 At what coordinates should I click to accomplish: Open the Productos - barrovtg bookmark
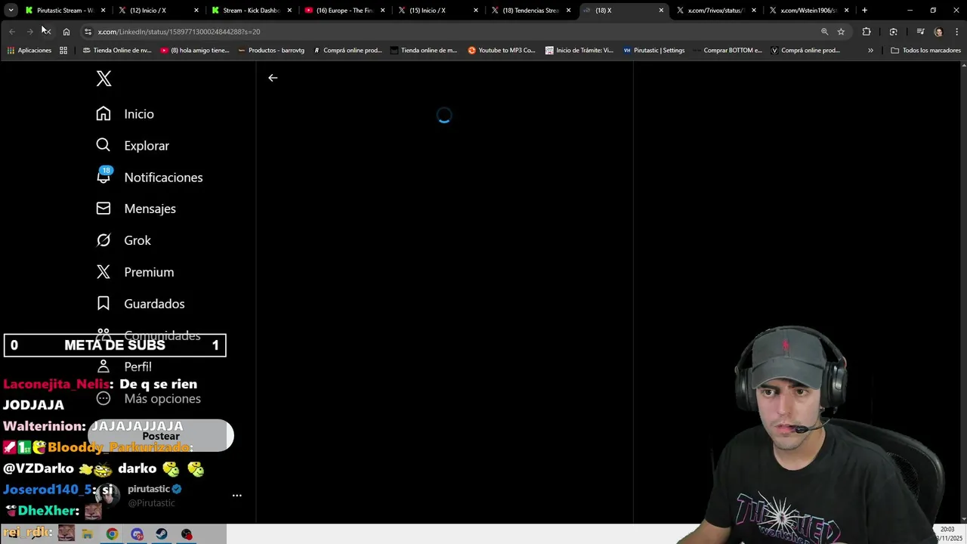coord(271,51)
